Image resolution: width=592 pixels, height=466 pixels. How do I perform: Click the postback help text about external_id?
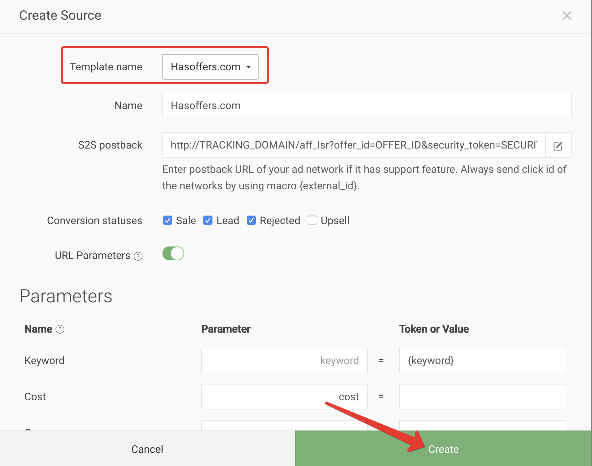pyautogui.click(x=364, y=177)
